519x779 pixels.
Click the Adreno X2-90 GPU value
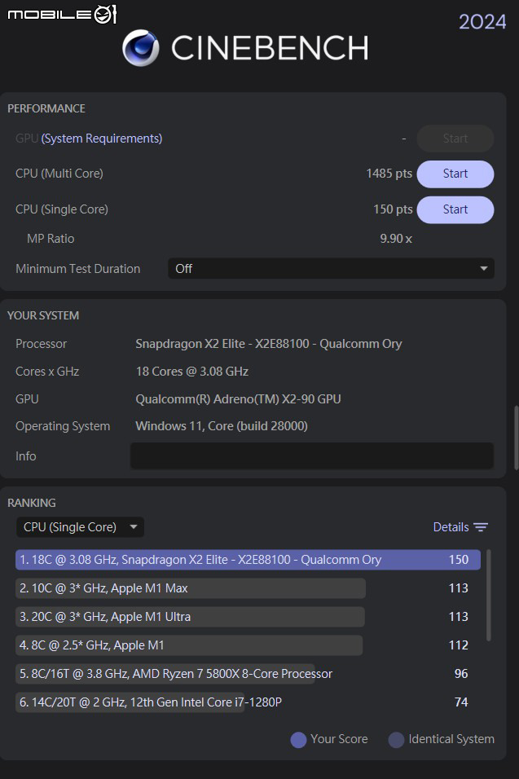239,399
